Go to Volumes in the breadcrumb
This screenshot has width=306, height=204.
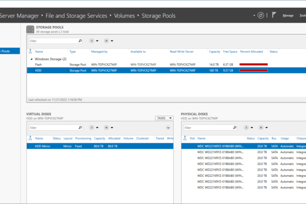(x=124, y=16)
